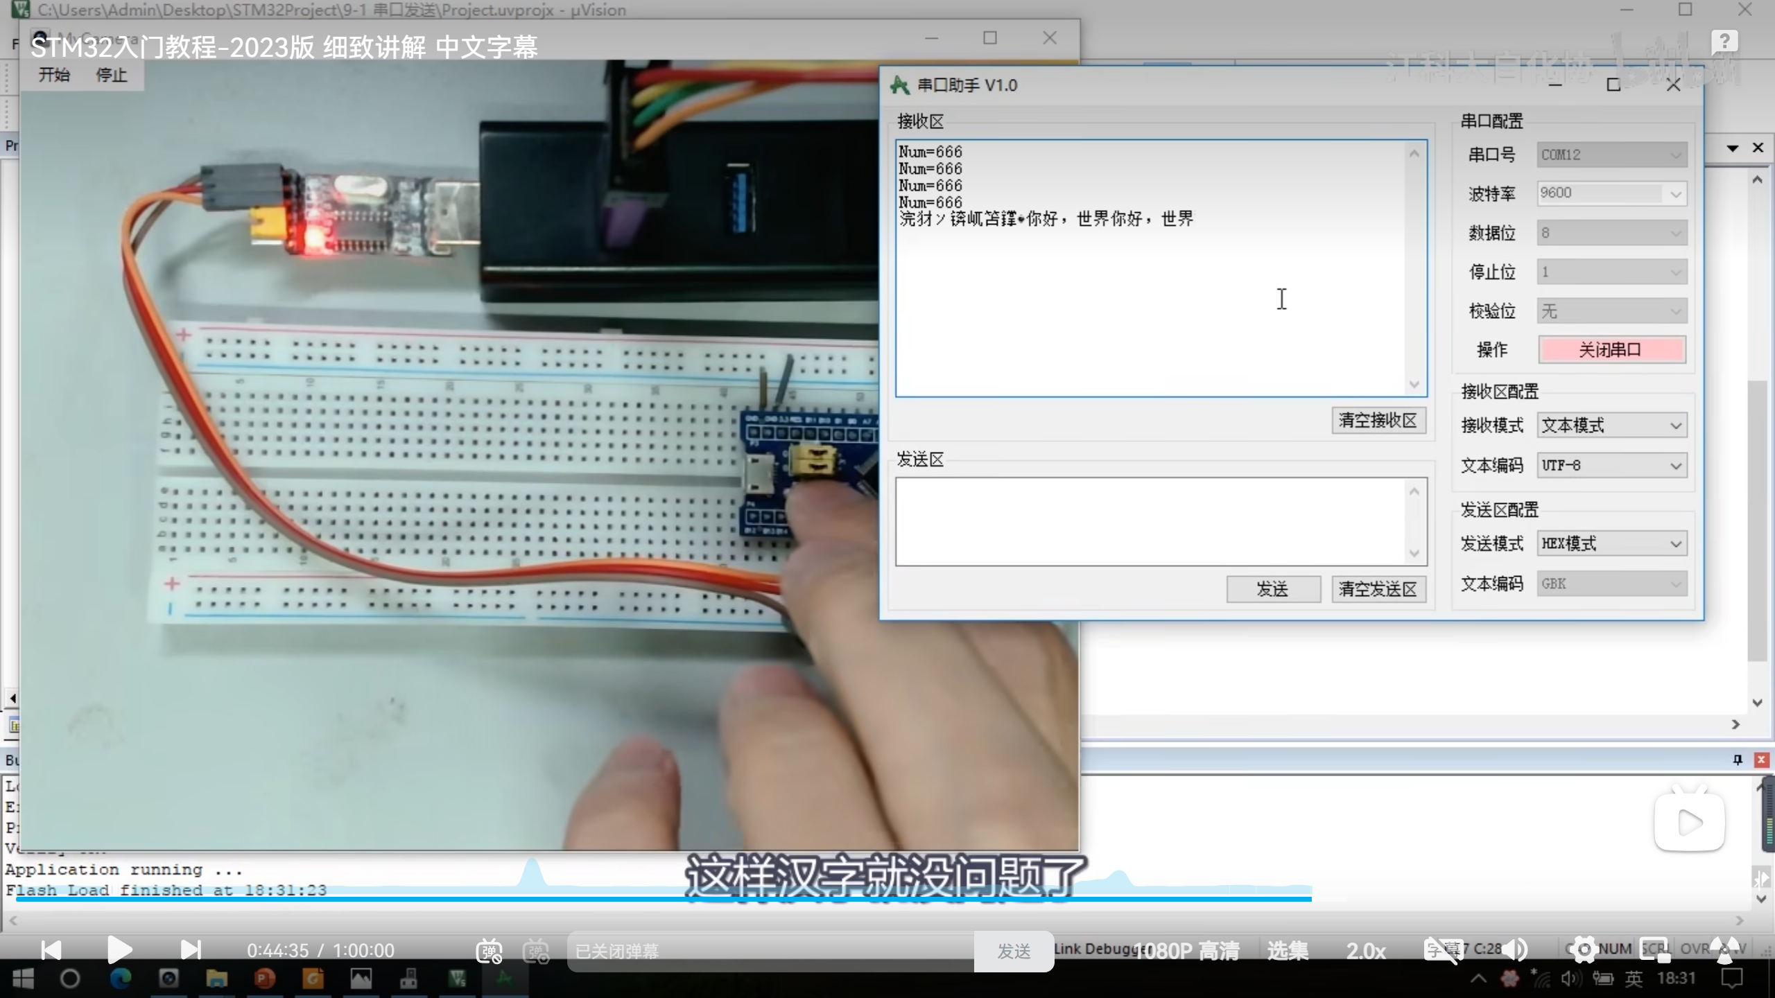Open the 1080P 高清 quality menu
The height and width of the screenshot is (998, 1775).
pos(1186,951)
